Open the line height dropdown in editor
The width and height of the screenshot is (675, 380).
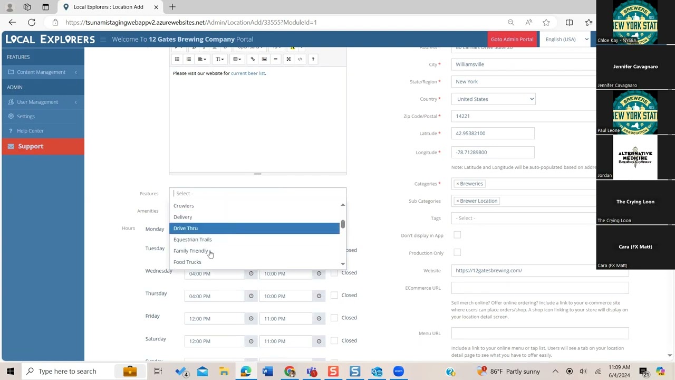219,59
